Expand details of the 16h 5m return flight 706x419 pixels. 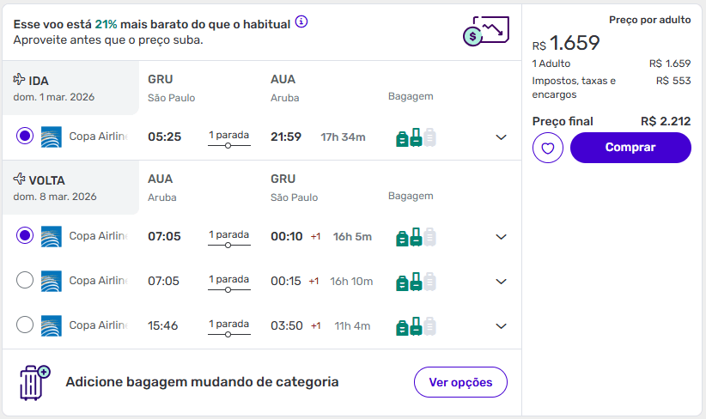point(502,237)
